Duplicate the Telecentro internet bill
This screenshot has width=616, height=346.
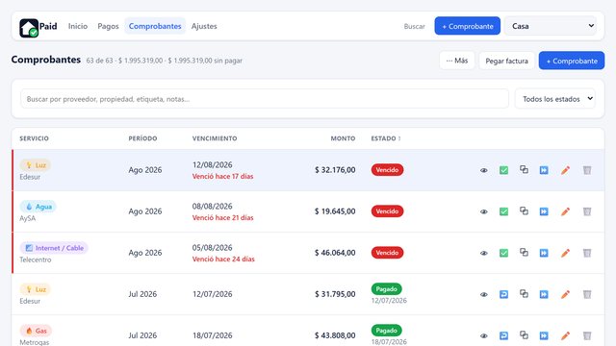pyautogui.click(x=524, y=252)
